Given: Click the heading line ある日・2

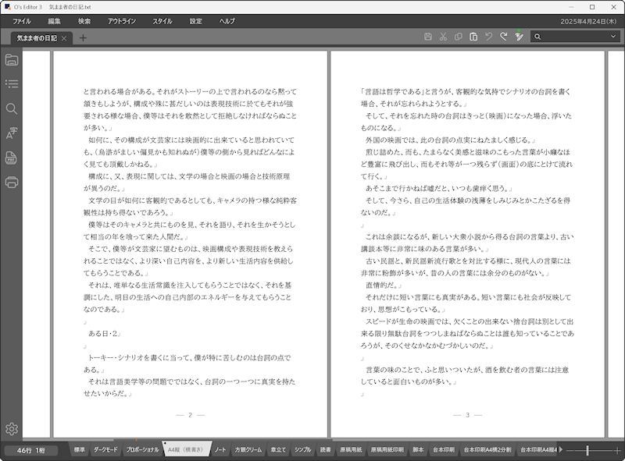Looking at the screenshot, I should [x=102, y=334].
